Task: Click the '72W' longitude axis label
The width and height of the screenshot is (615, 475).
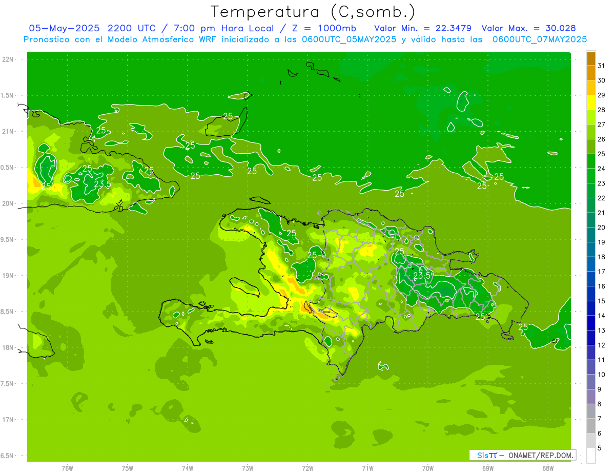Action: coord(307,468)
